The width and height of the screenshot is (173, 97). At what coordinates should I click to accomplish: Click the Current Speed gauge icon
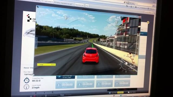[x=26, y=87]
